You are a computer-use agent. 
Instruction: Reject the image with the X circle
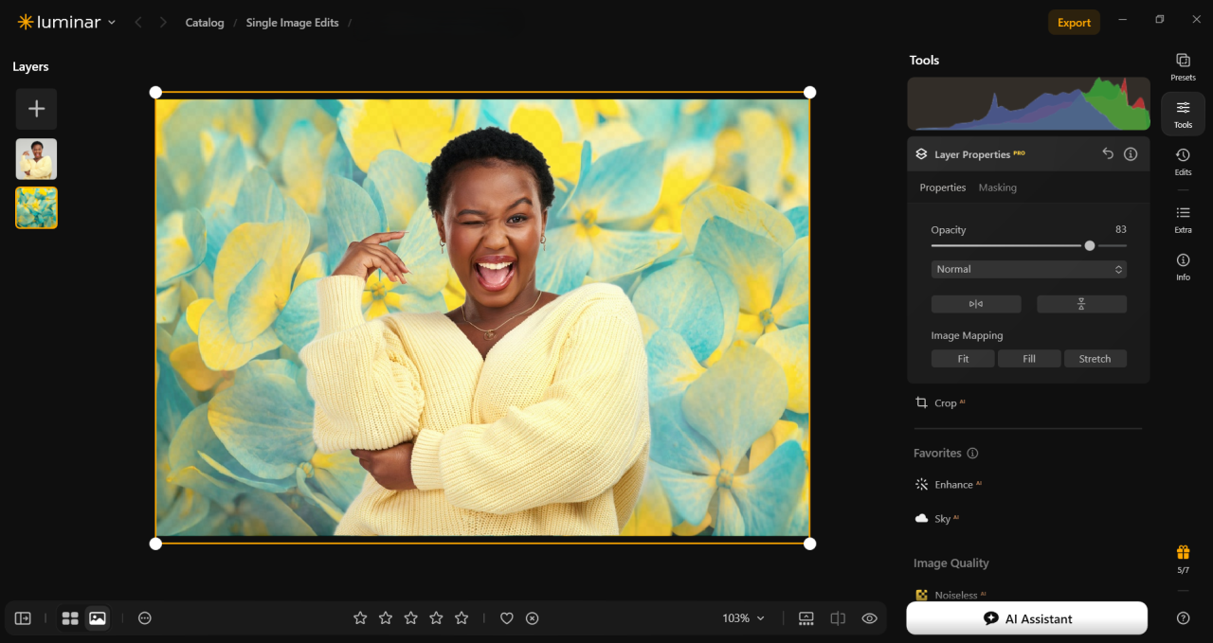click(533, 618)
